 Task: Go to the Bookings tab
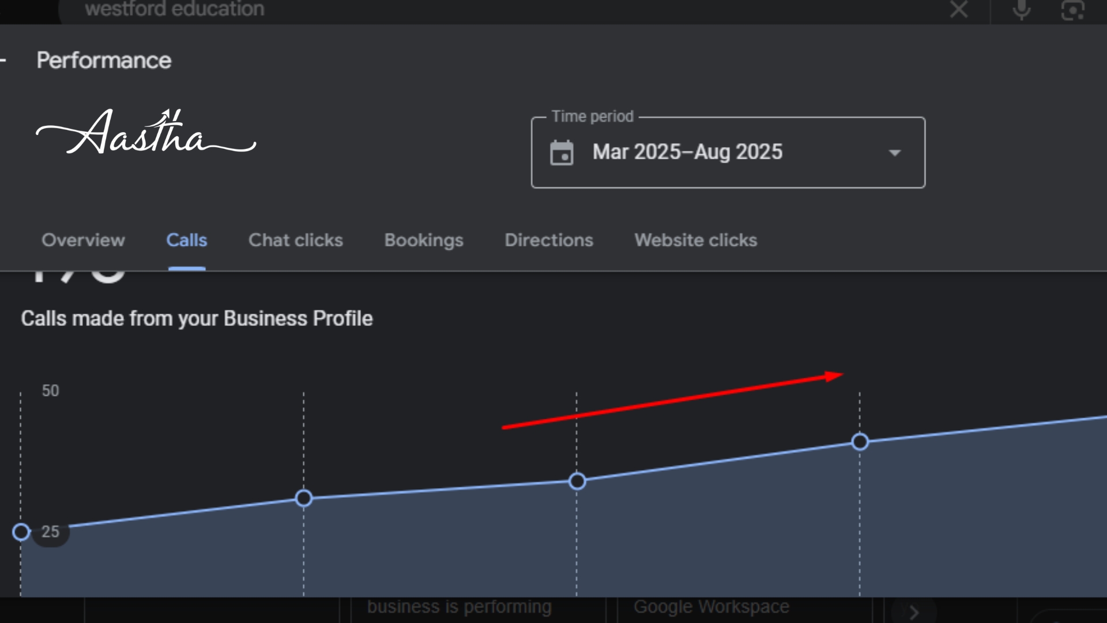(424, 240)
